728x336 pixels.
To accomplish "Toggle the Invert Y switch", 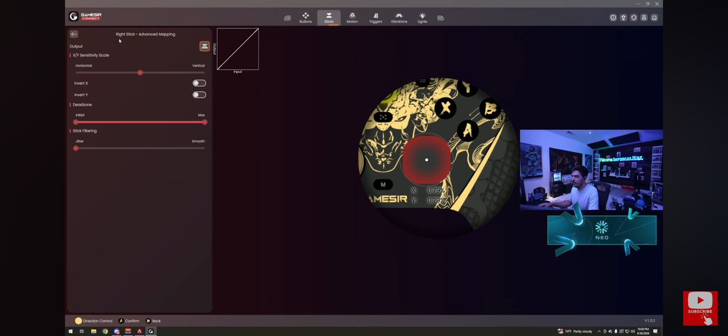I will (x=199, y=95).
